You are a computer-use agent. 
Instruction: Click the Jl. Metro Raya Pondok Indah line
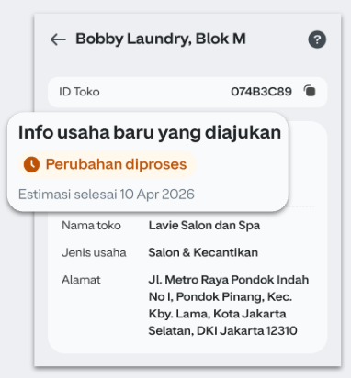point(229,280)
